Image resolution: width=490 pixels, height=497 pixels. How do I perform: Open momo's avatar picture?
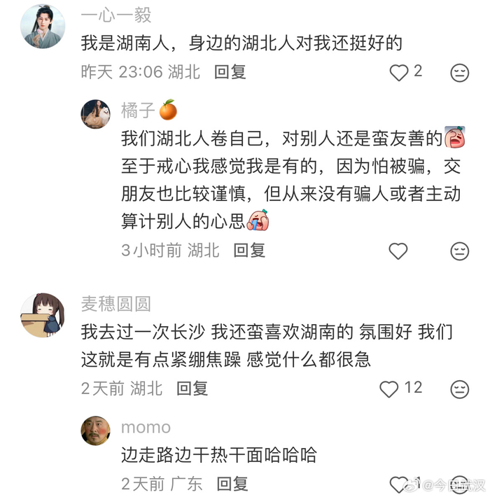coord(96,430)
